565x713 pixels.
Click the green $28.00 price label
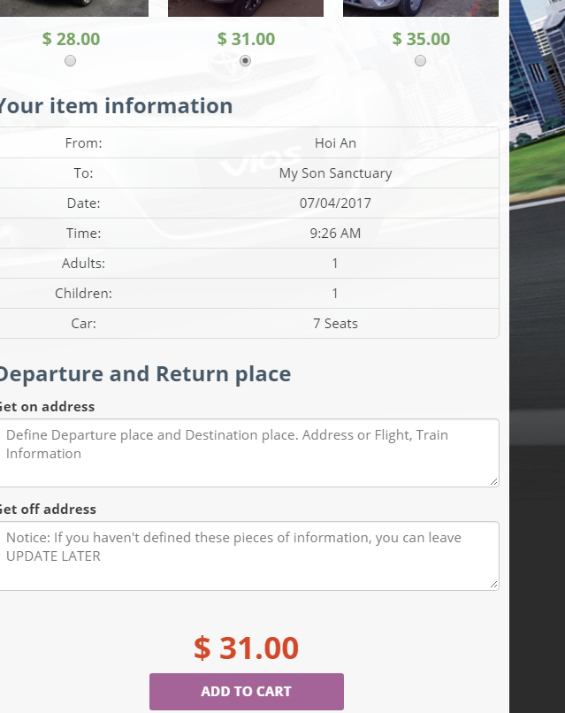click(71, 40)
